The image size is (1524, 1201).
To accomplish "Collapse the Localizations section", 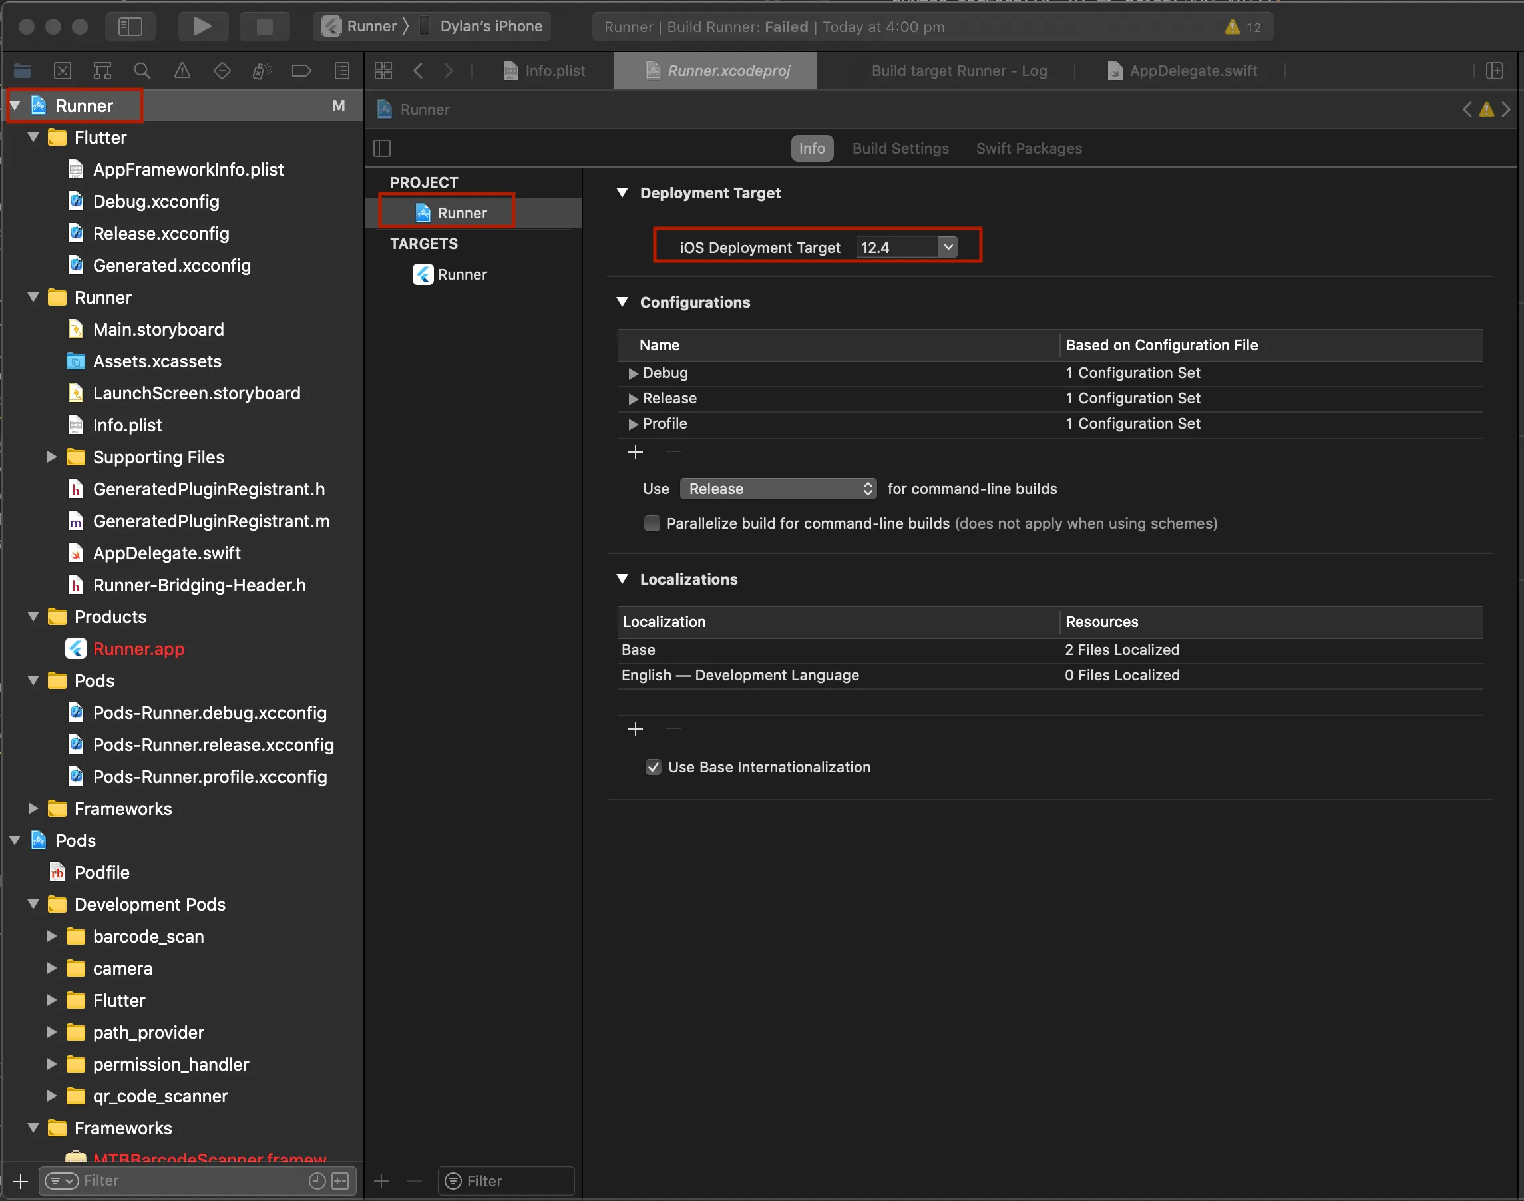I will coord(622,579).
